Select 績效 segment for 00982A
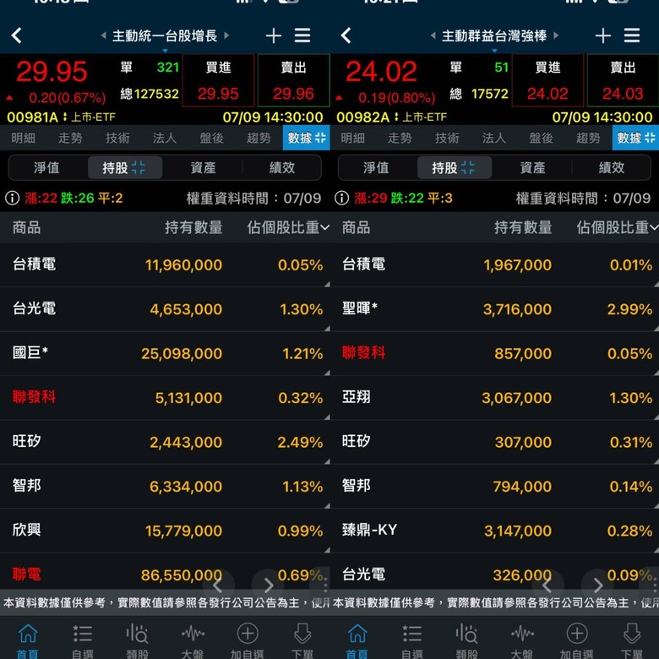 (612, 167)
